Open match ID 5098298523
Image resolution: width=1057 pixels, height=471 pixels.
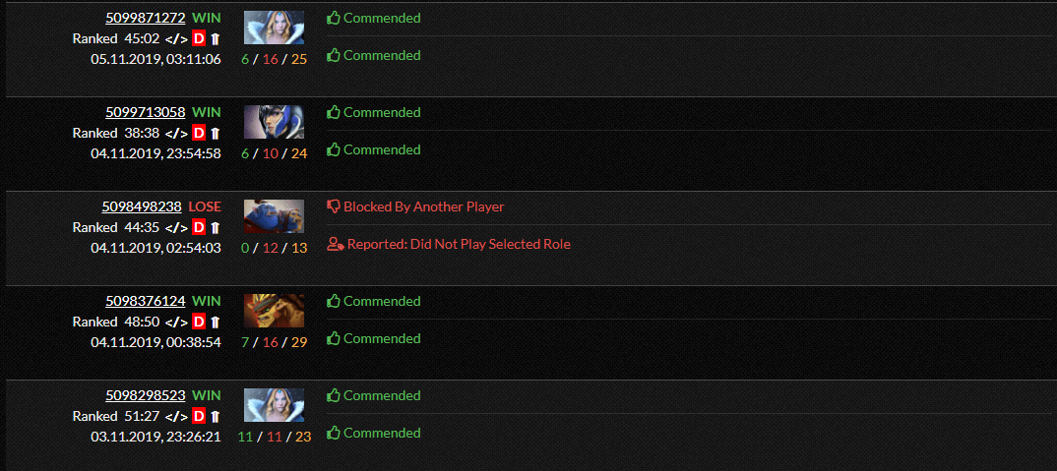tap(145, 396)
